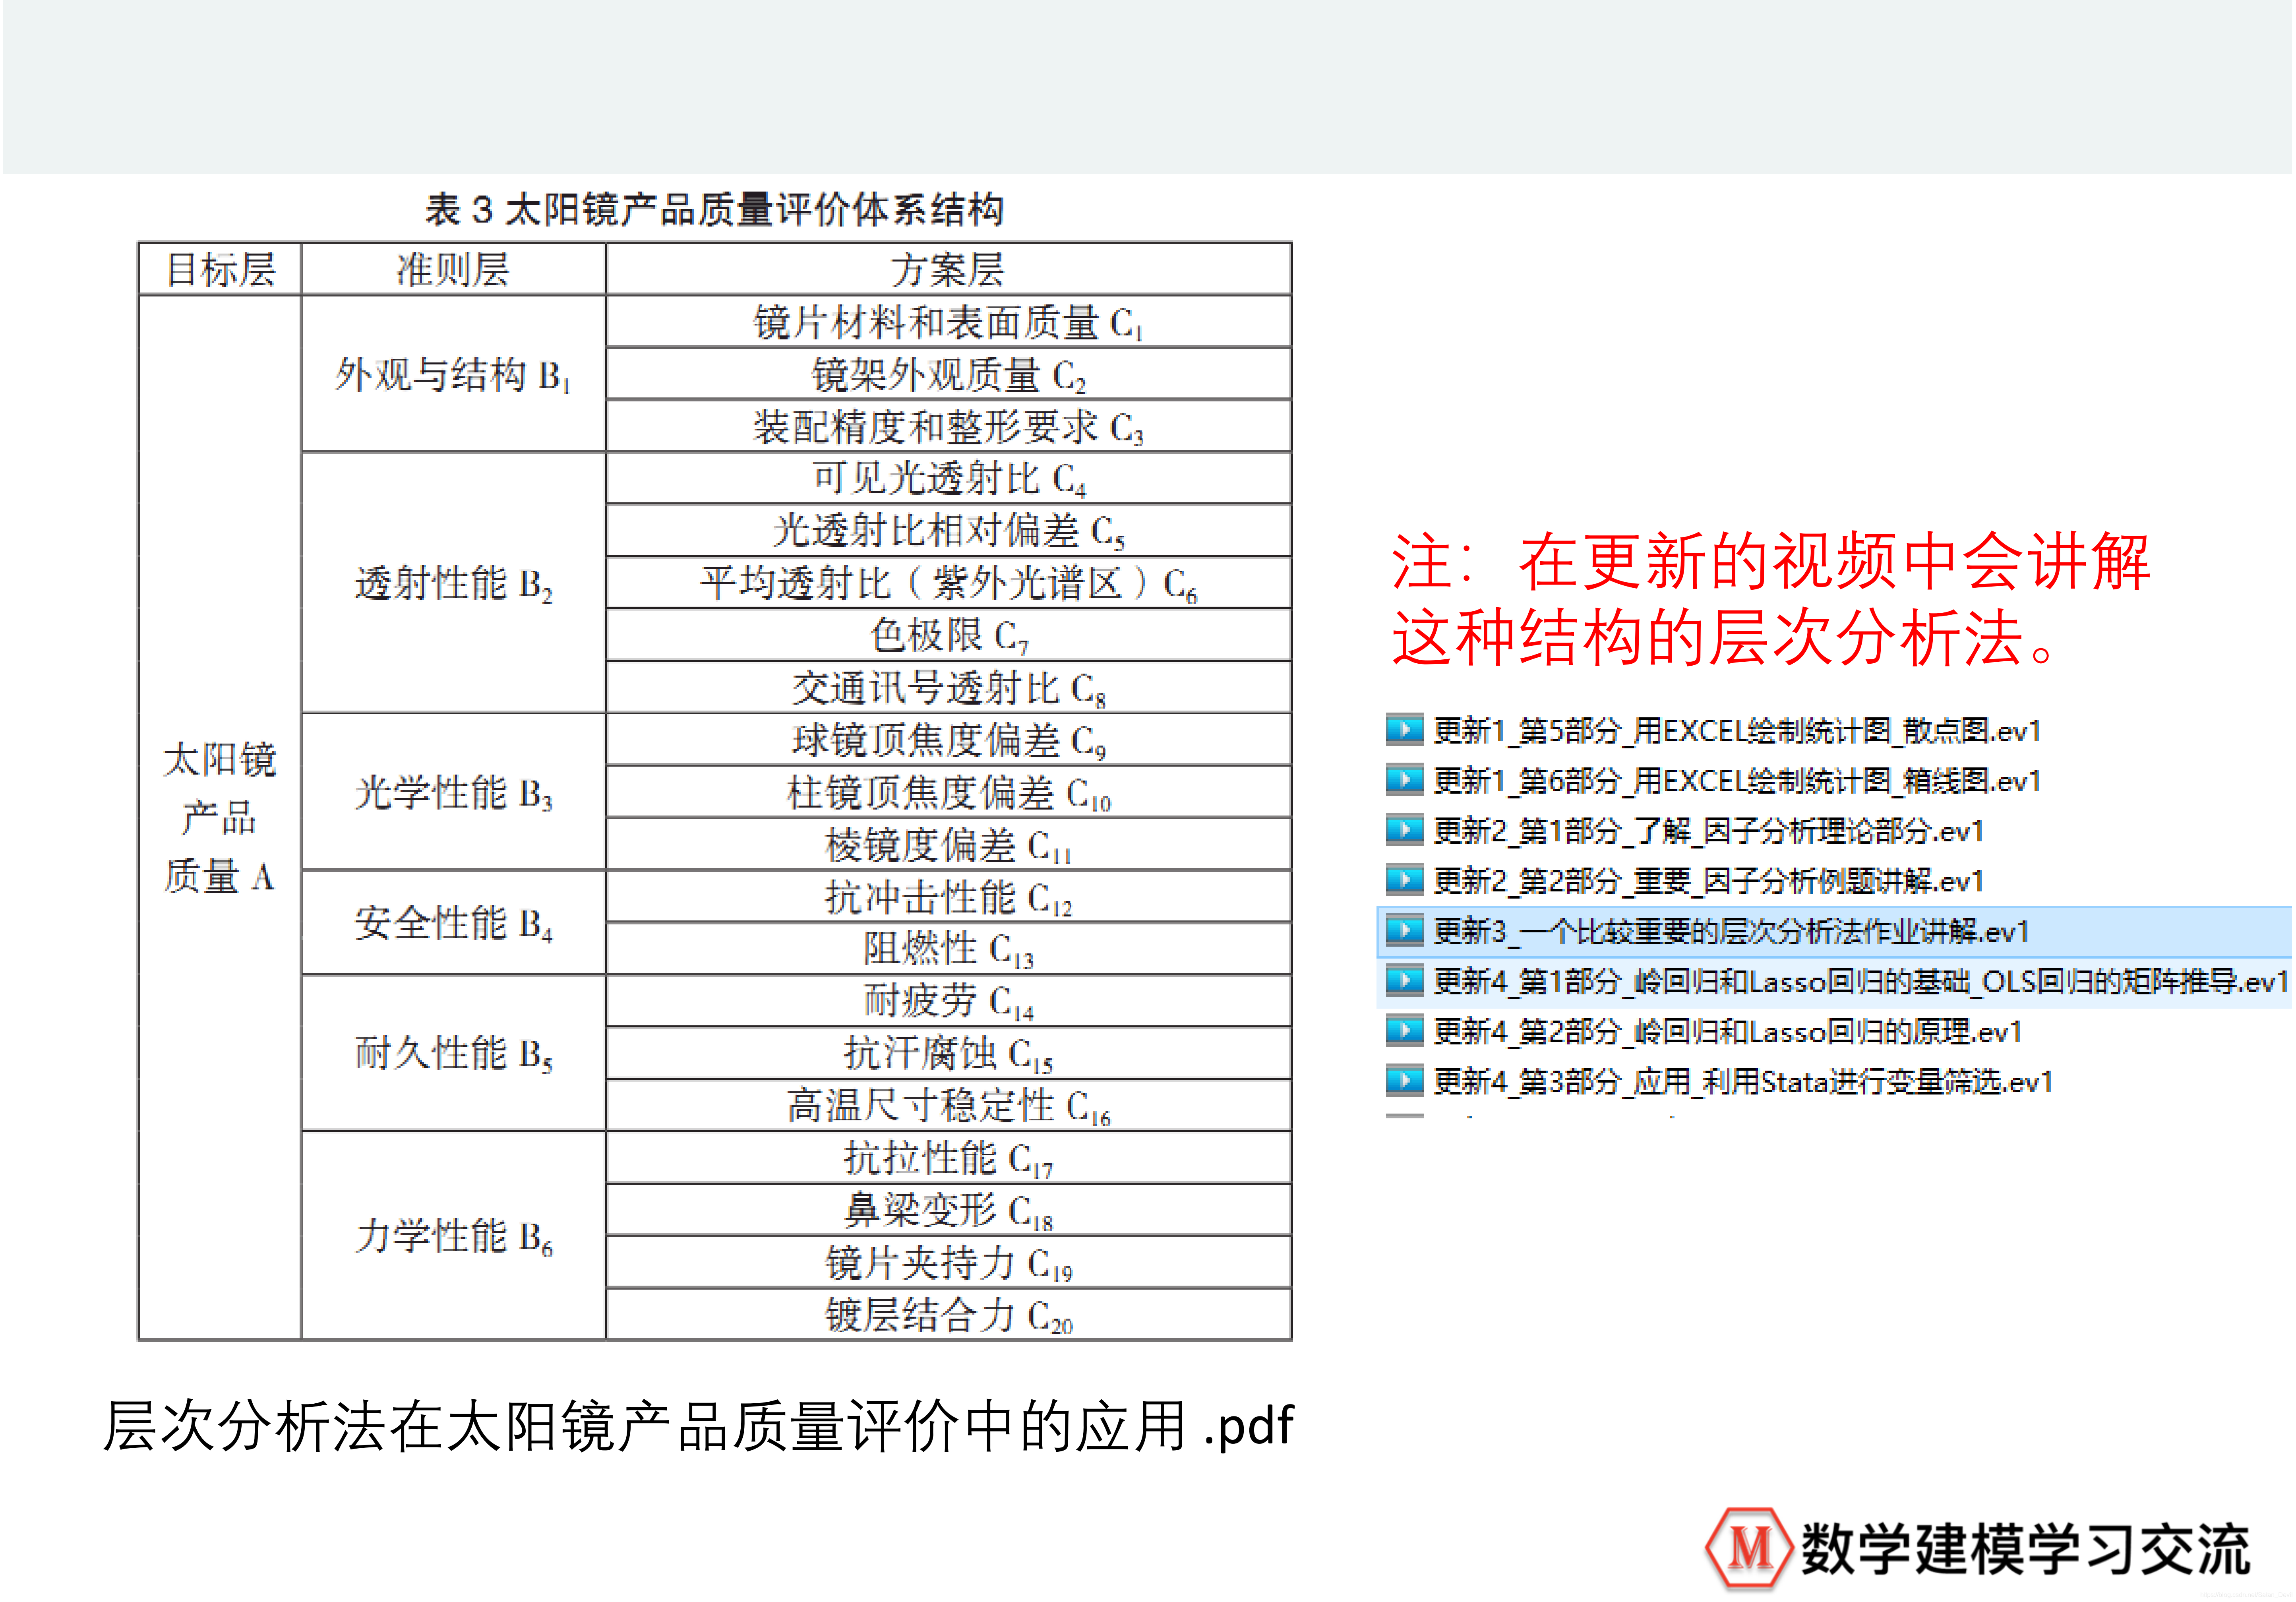2296x1602 pixels.
Task: Click cell 镜架外观质量 C2
Action: pyautogui.click(x=948, y=374)
